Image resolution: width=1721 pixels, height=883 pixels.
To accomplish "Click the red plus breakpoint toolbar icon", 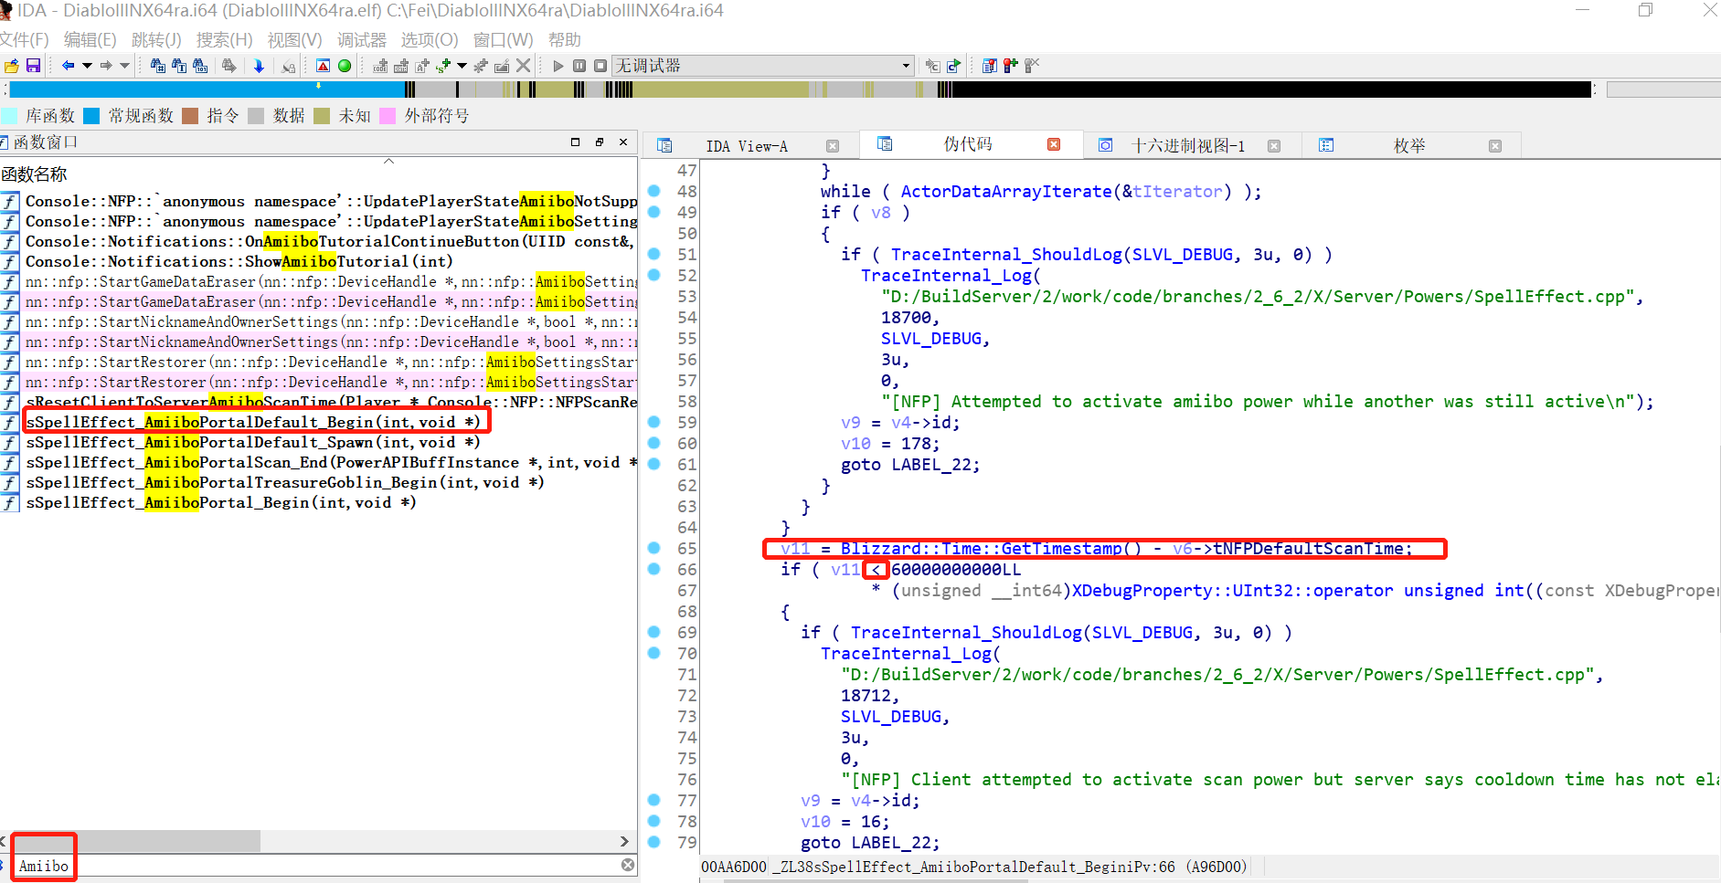I will tap(1010, 66).
